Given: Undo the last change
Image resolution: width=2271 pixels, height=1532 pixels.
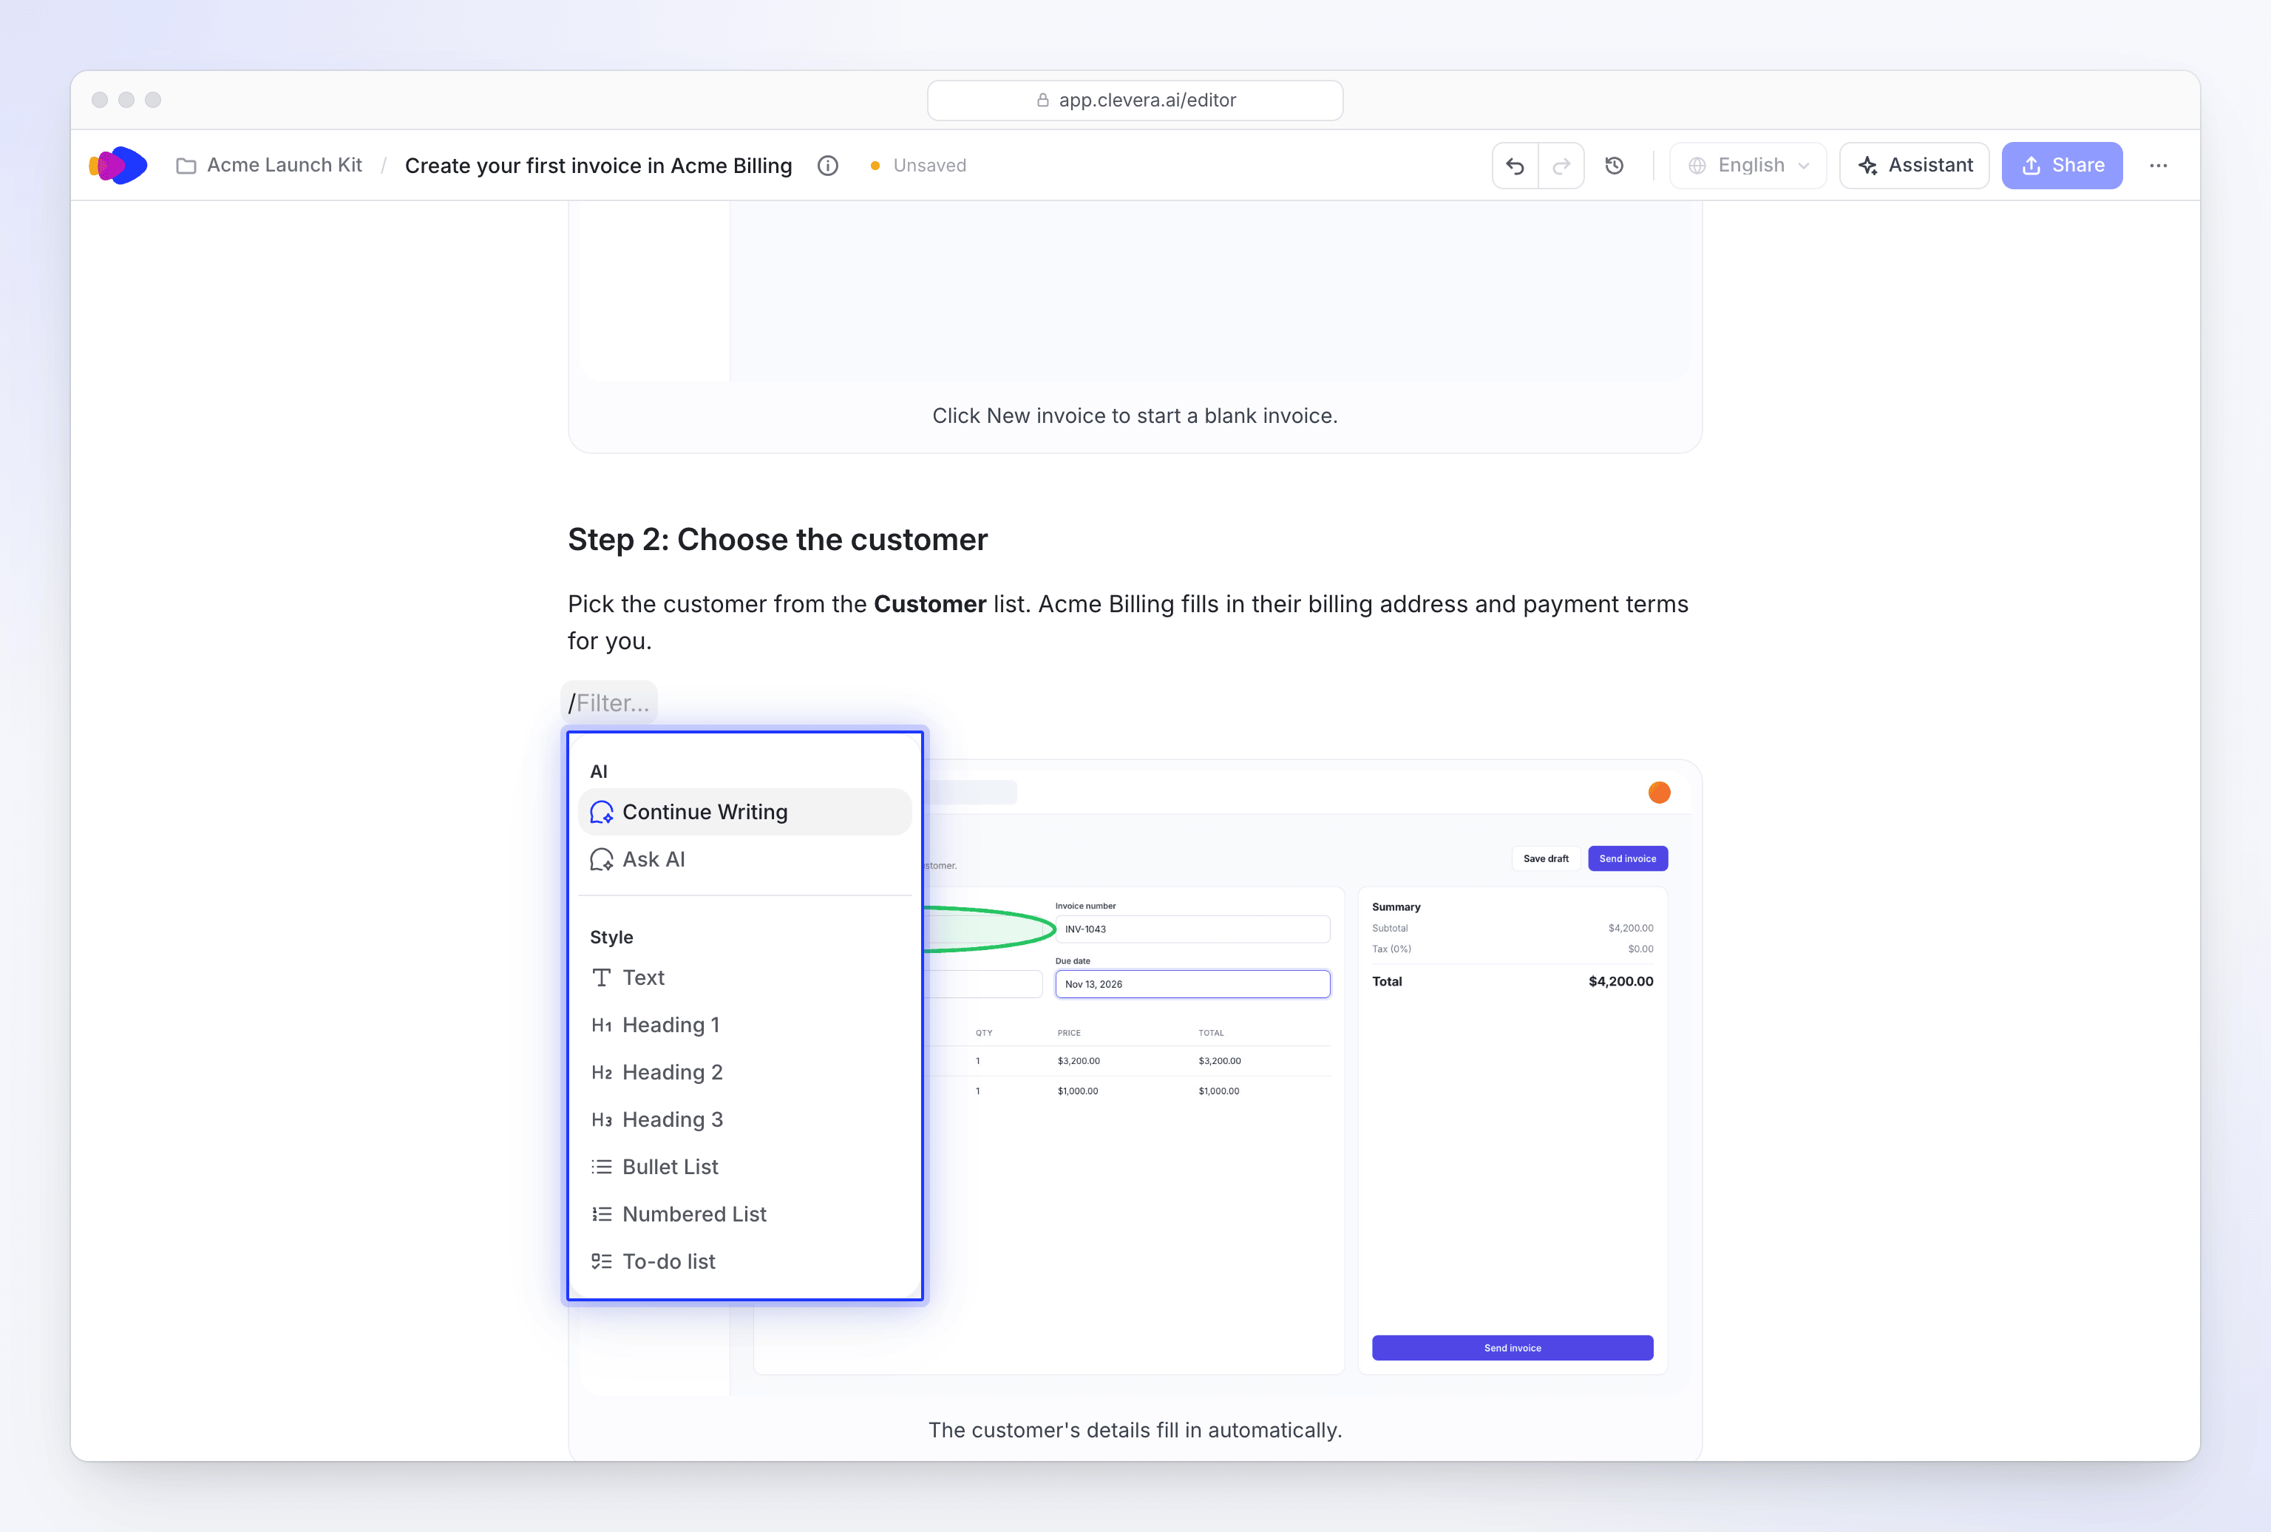Looking at the screenshot, I should pos(1515,165).
